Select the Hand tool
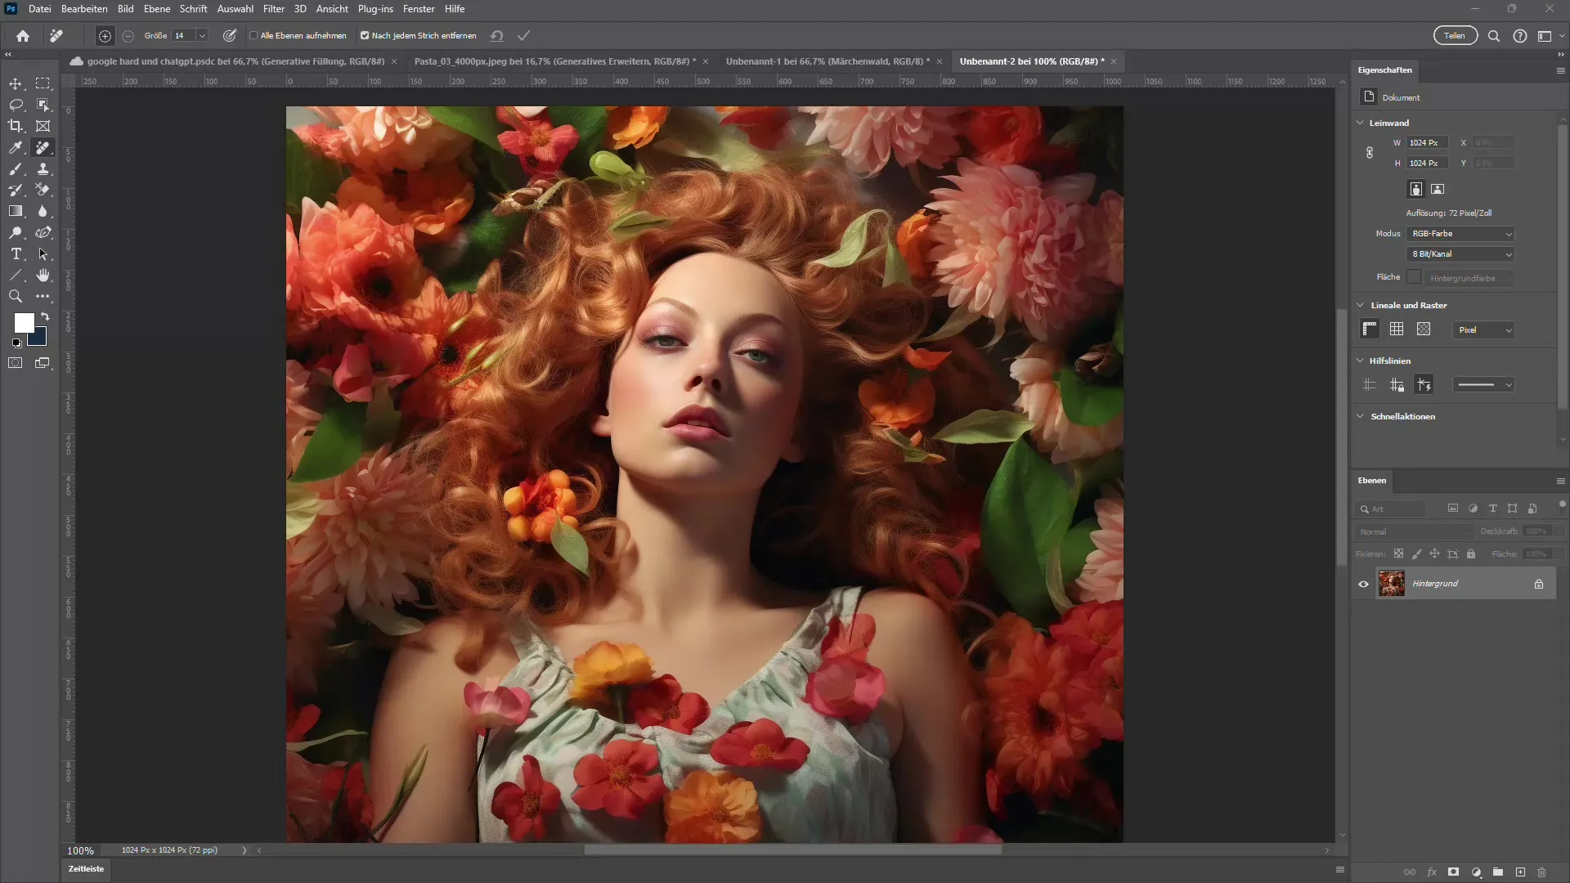Screen dimensions: 1570x883 coord(43,275)
